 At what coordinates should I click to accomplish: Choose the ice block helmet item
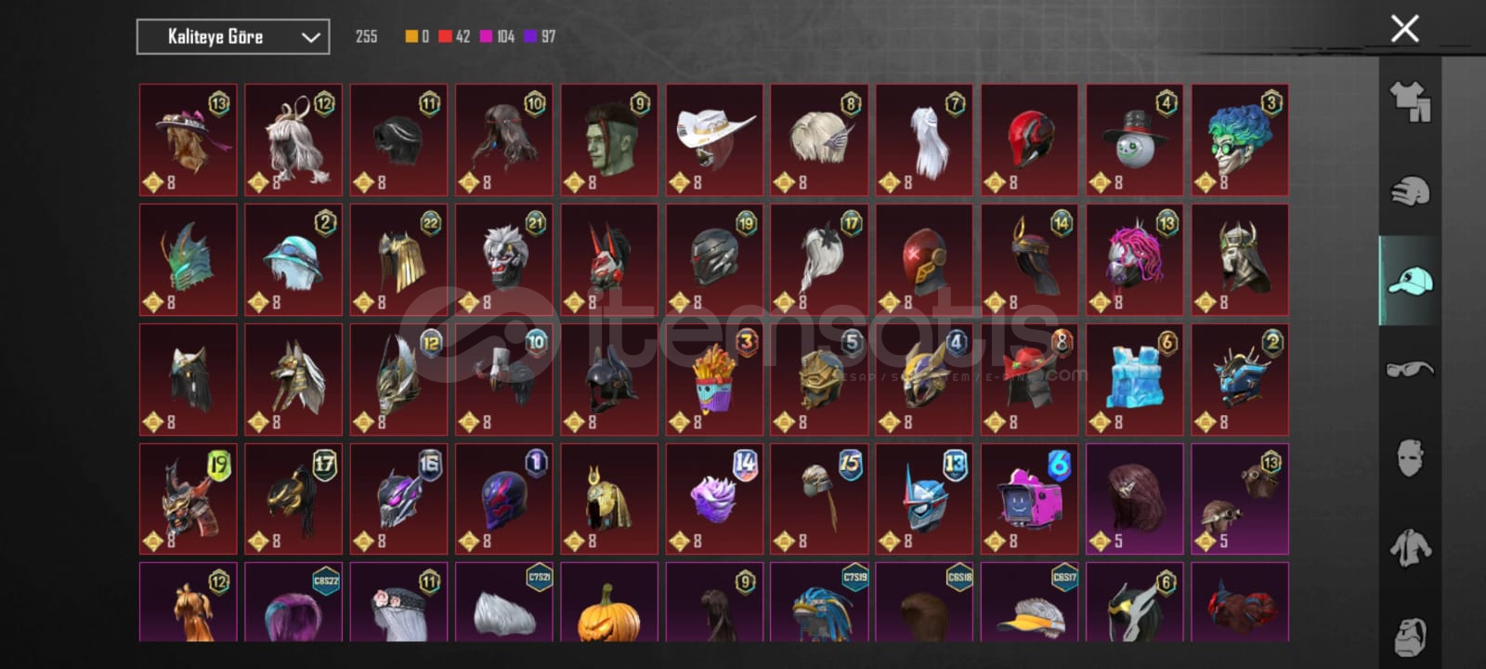1134,379
